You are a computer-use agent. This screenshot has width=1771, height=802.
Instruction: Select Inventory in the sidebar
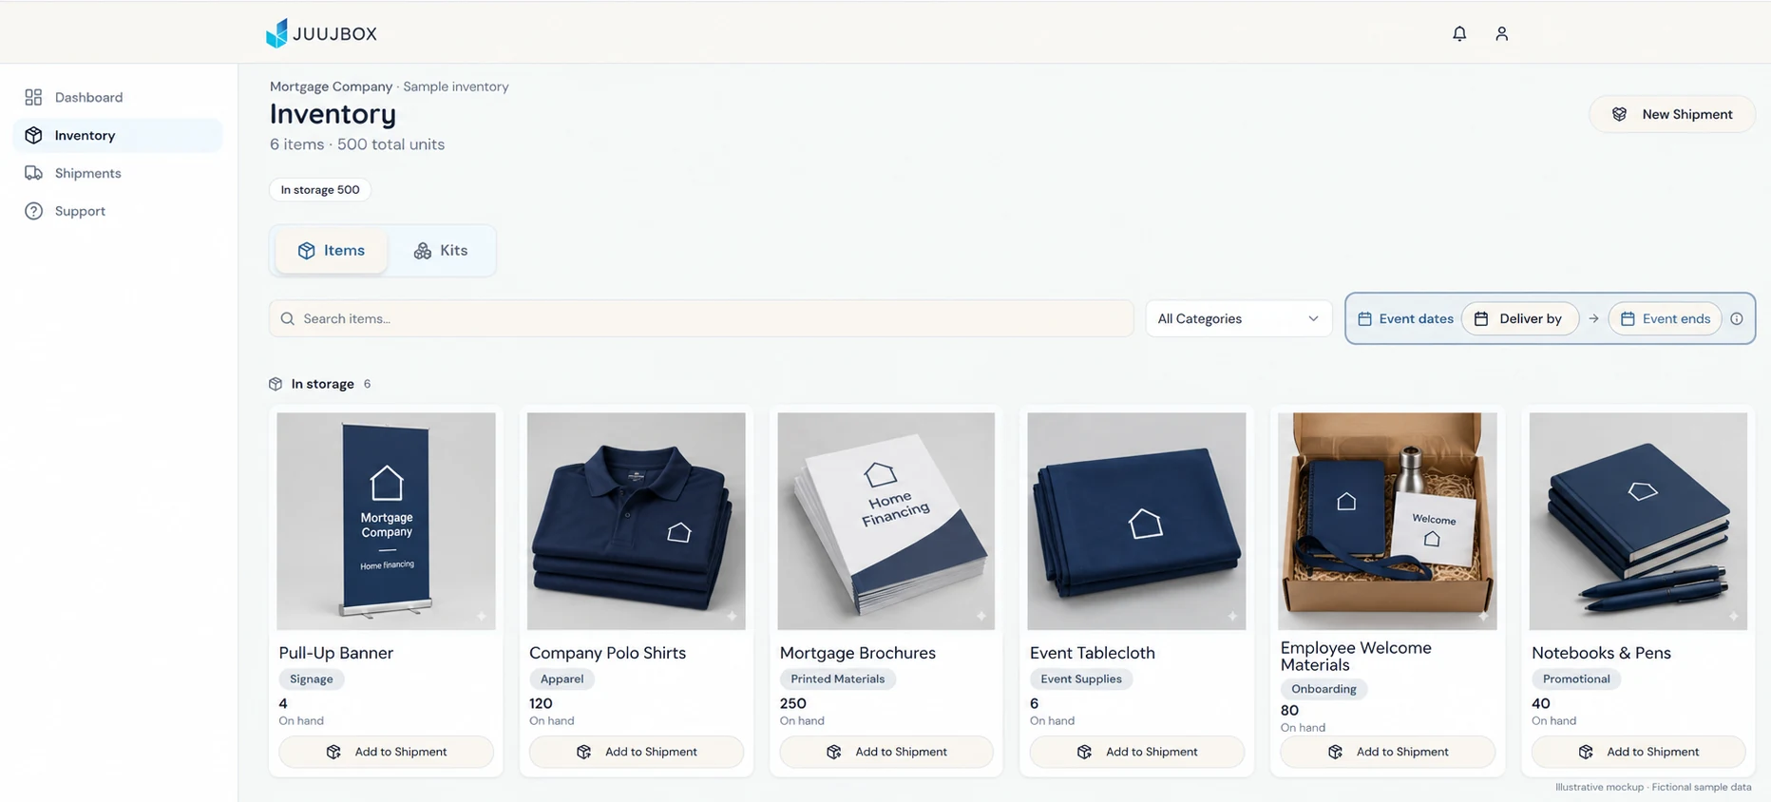118,135
